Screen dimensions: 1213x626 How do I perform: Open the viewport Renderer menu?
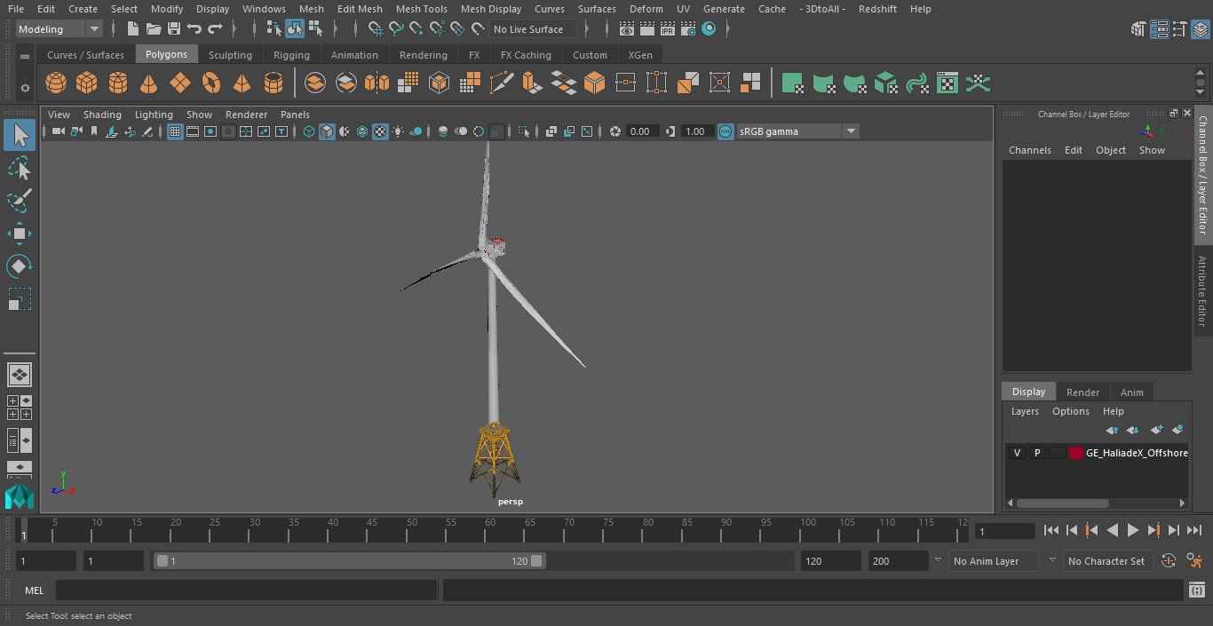(x=246, y=115)
